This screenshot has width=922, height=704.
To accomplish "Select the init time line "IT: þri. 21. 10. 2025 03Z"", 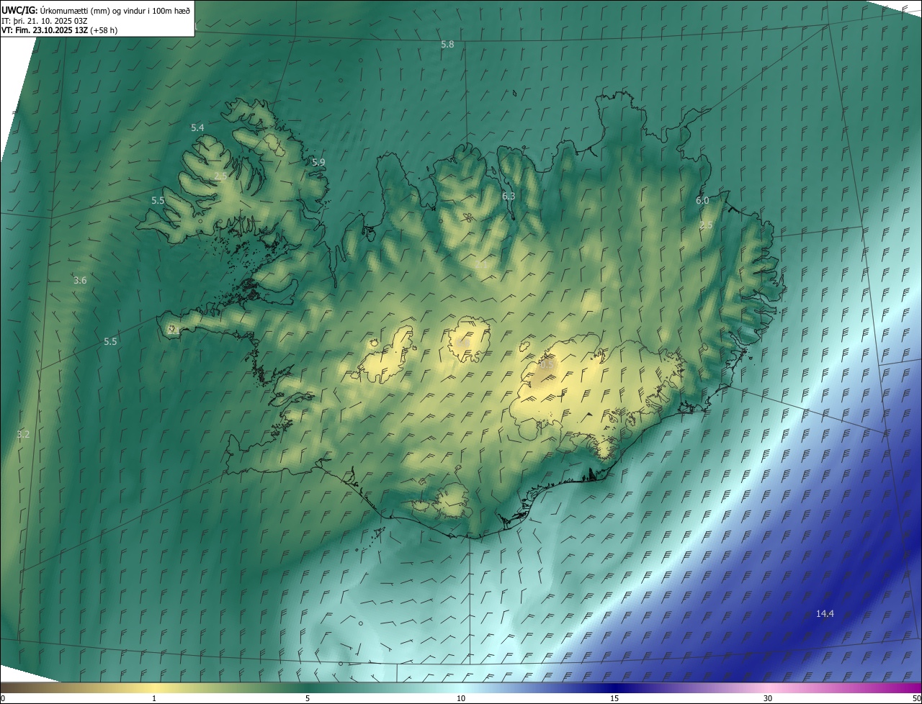I will (x=45, y=20).
